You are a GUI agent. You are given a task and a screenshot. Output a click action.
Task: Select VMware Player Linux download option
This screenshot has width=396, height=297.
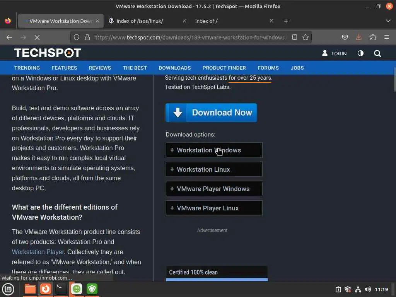pos(214,208)
